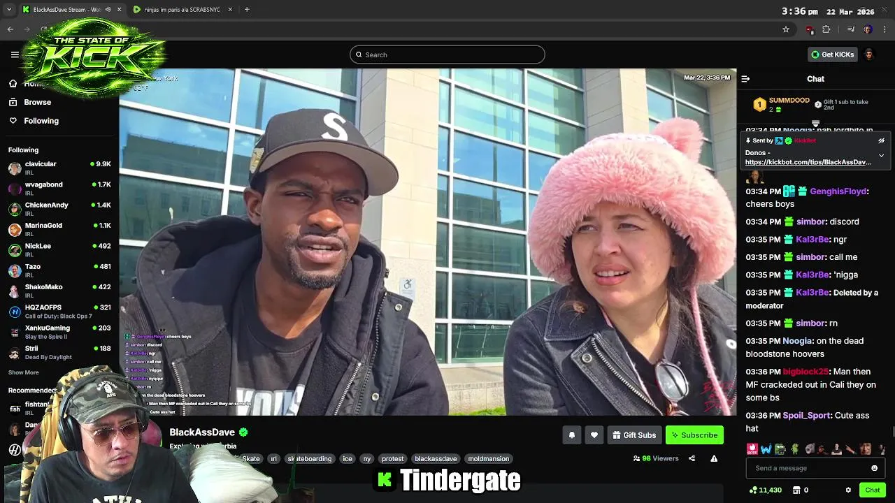Image resolution: width=895 pixels, height=503 pixels.
Task: Click the Gift Subs button
Action: click(x=634, y=435)
